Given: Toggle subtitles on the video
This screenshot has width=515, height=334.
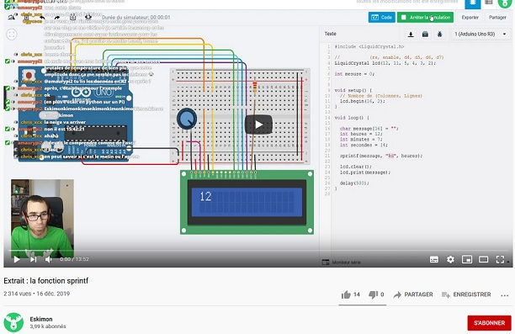Looking at the screenshot, I should (x=434, y=259).
